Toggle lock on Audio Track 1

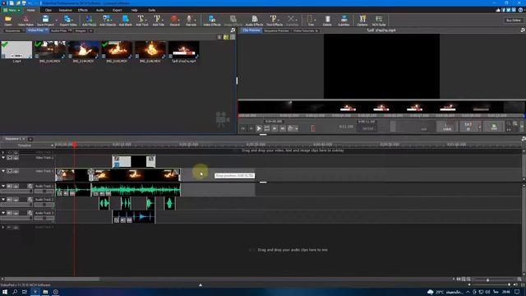click(16, 186)
